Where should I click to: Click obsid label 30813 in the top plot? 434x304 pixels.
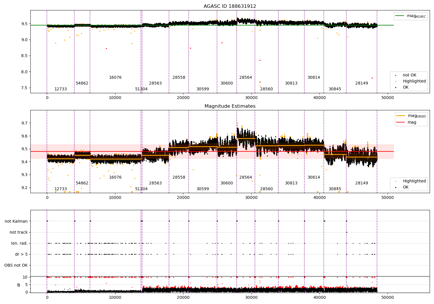[291, 83]
